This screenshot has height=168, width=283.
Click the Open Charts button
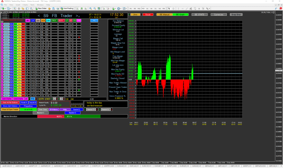click(7, 99)
